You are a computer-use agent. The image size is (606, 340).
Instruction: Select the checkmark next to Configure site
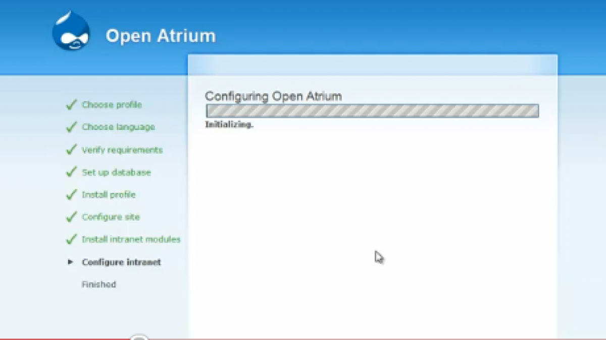[x=71, y=217]
